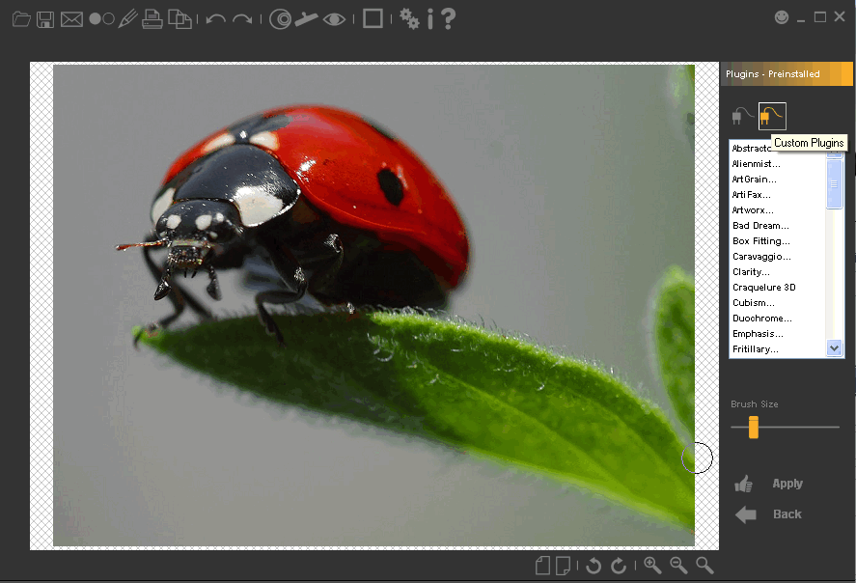The image size is (856, 583).
Task: Show program information with the i icon
Action: coord(430,18)
